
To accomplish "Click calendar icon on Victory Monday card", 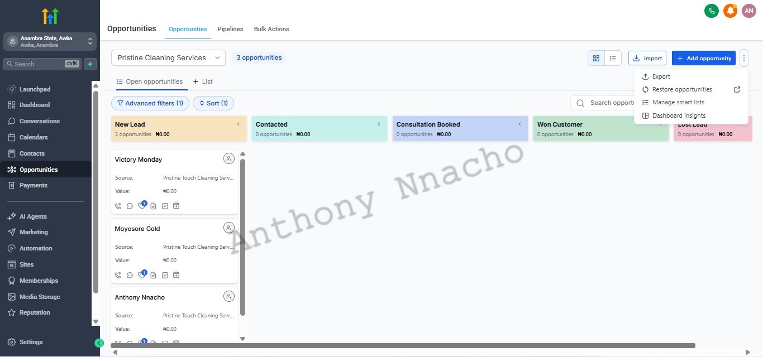I will 177,206.
